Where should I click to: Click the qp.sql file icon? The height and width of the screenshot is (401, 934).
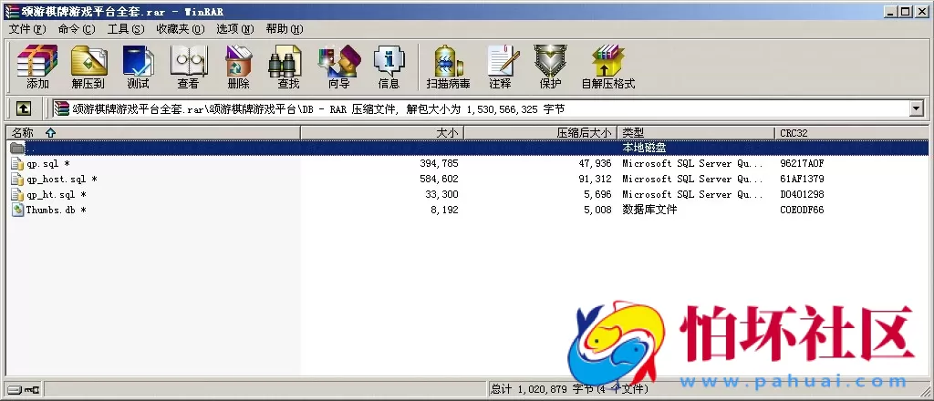(x=18, y=163)
